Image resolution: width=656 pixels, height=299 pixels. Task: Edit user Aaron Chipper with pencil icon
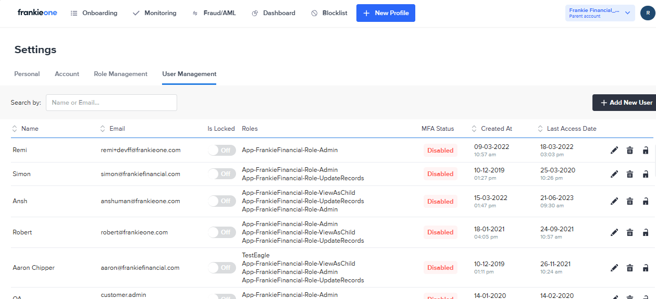pyautogui.click(x=614, y=268)
